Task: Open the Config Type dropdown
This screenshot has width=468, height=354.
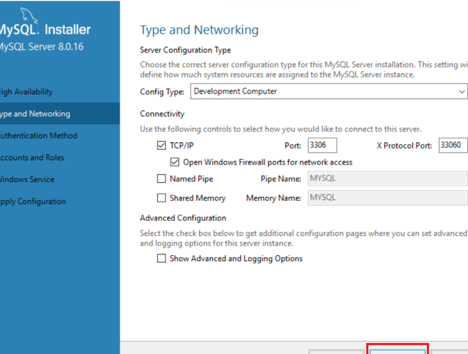Action: (463, 91)
